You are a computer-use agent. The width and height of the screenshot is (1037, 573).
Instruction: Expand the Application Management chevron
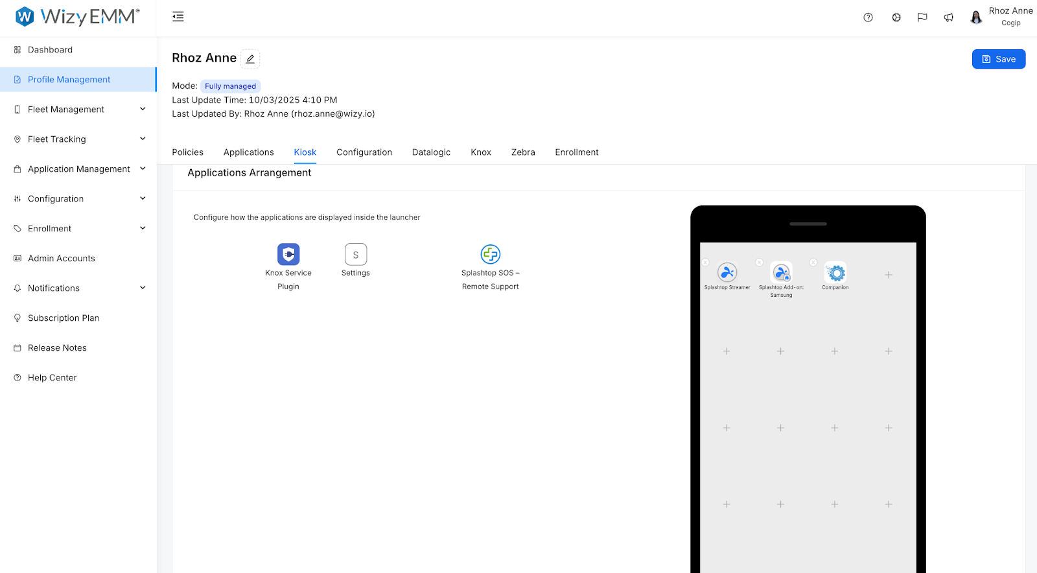(x=143, y=169)
